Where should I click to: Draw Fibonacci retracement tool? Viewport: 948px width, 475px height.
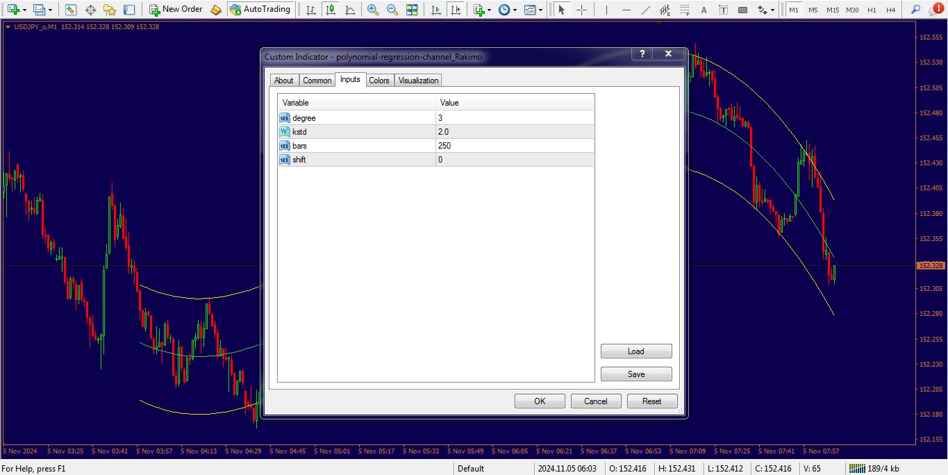click(x=684, y=10)
